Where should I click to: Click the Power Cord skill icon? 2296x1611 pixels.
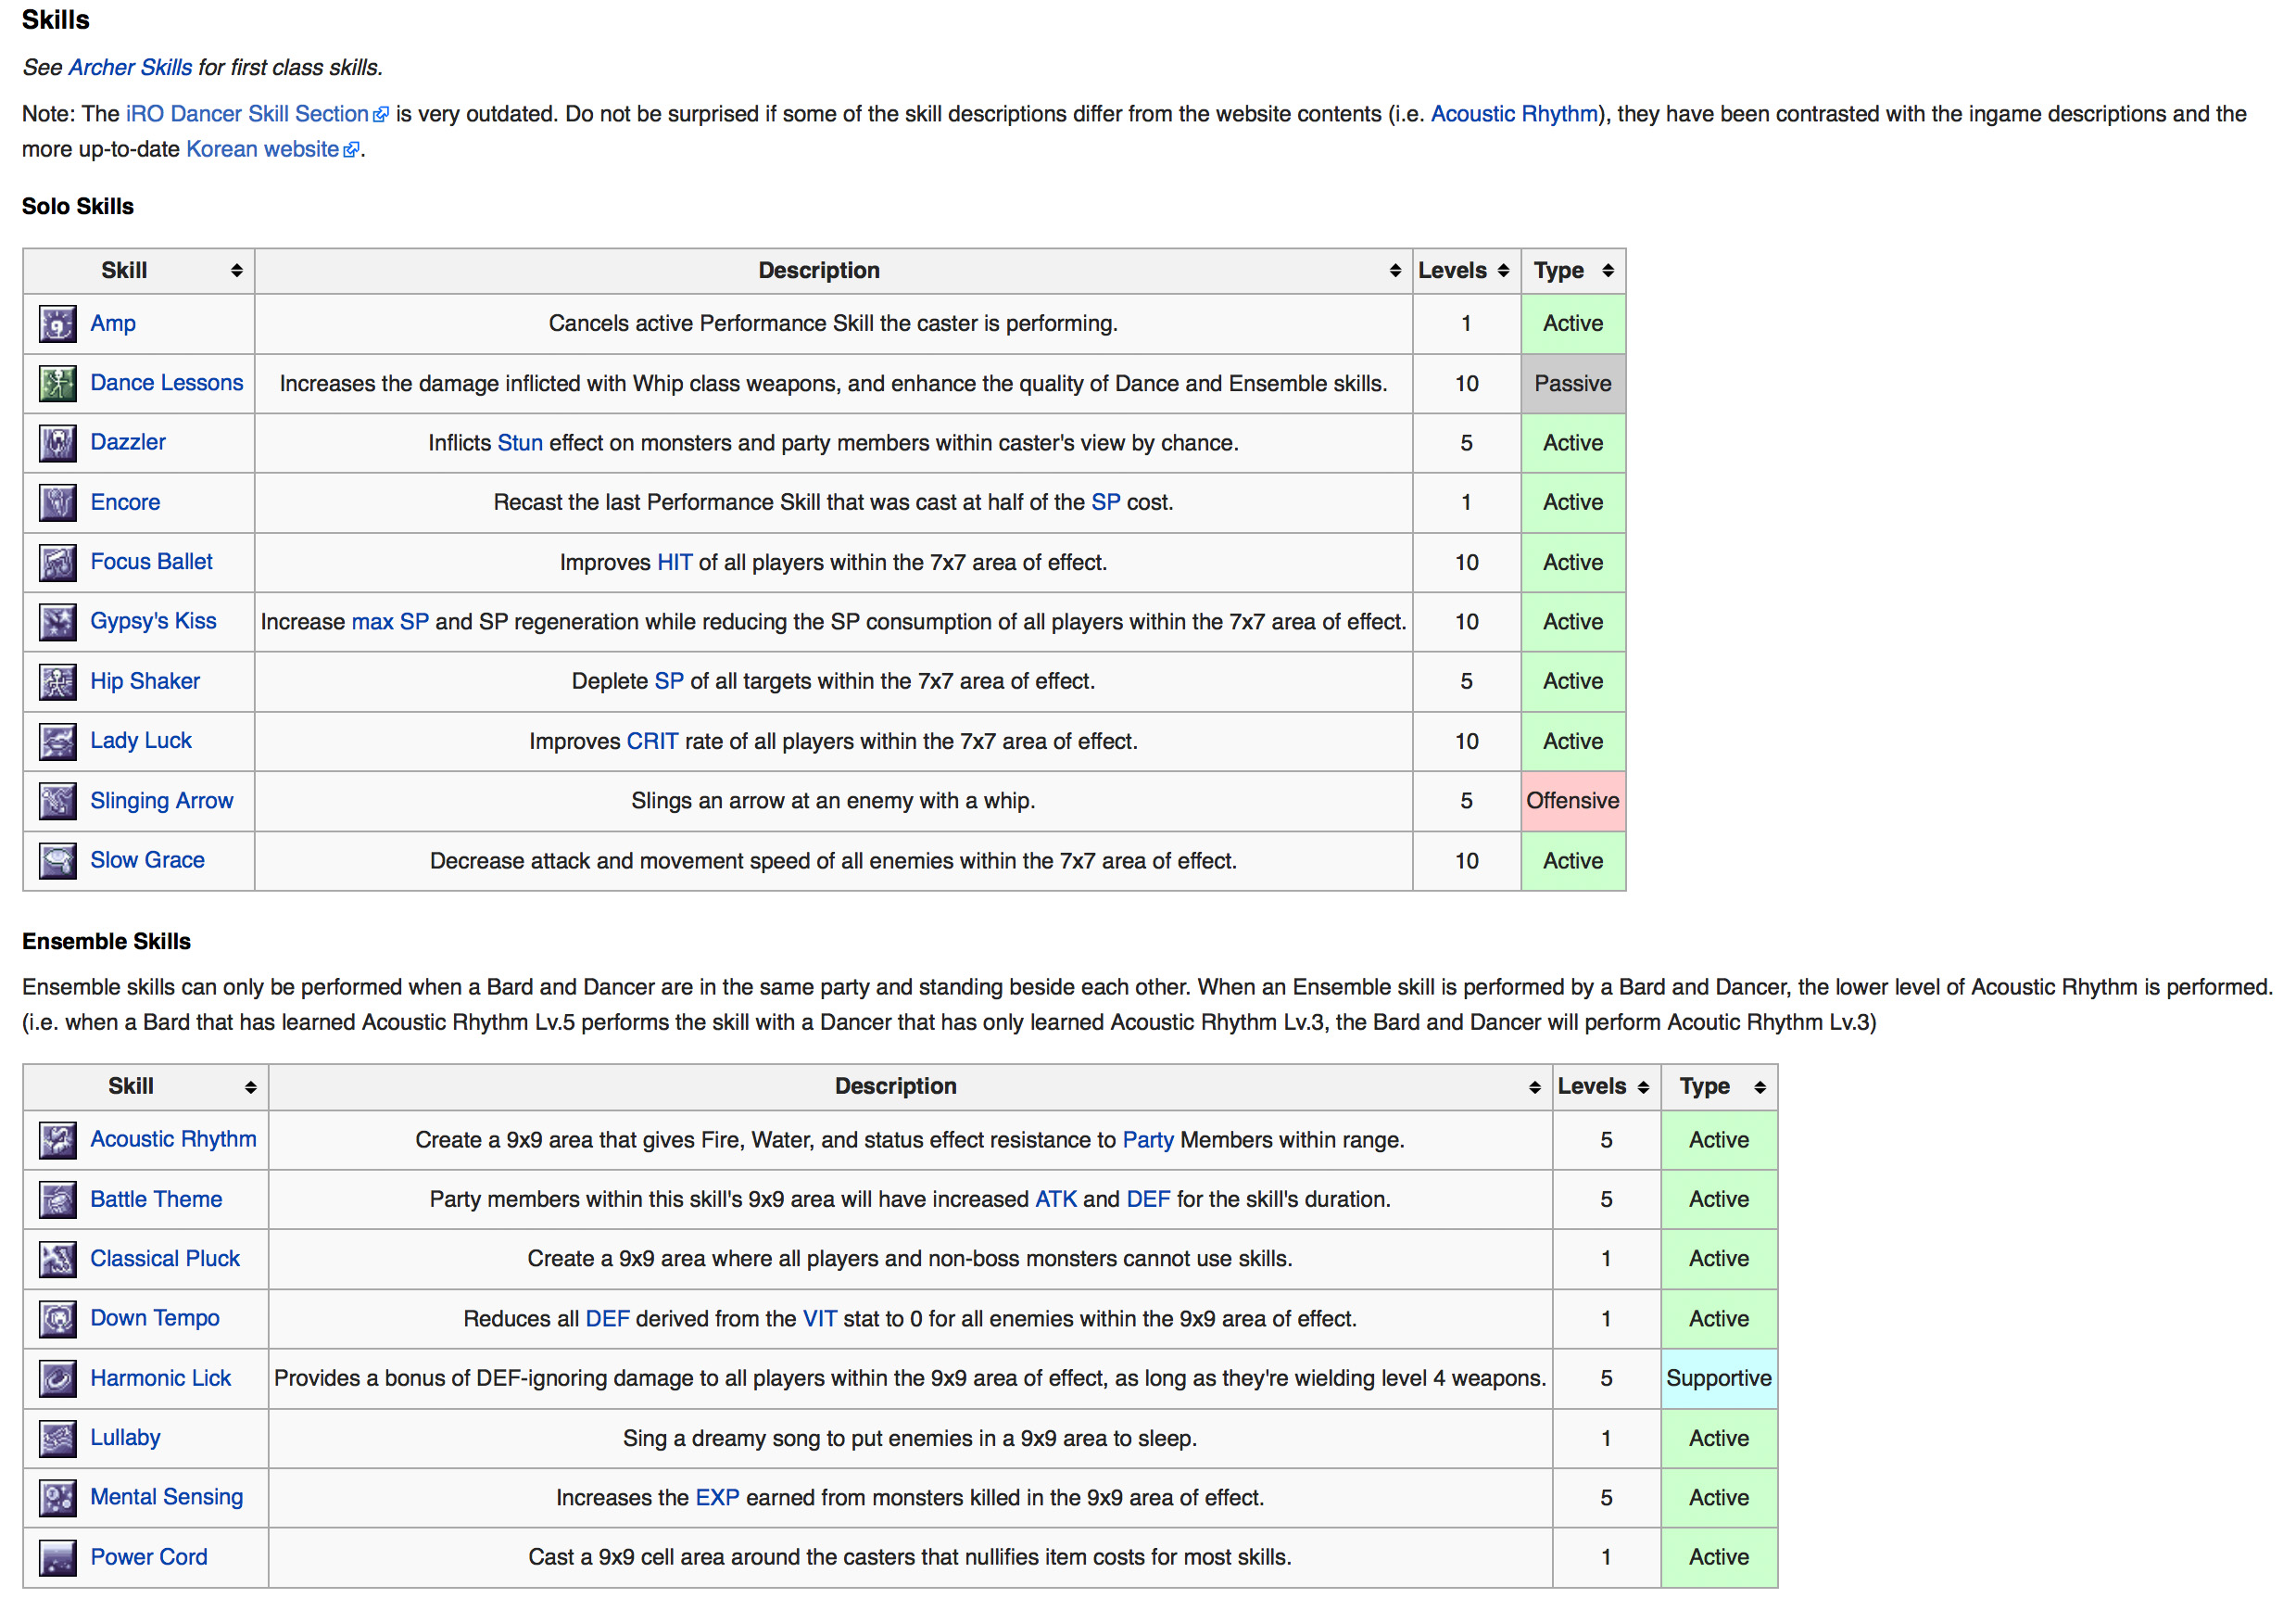coord(57,1559)
